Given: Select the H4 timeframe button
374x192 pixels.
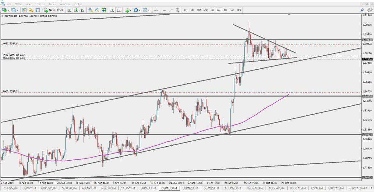Looking at the screenshot, I should click(x=219, y=10).
